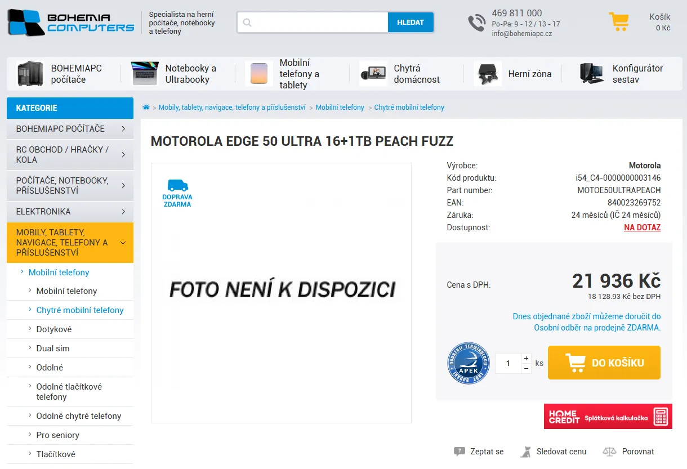The height and width of the screenshot is (469, 687).
Task: Go home via breadcrumb house icon
Action: click(x=146, y=107)
